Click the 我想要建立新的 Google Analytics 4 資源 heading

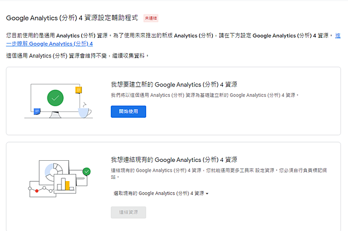click(x=174, y=85)
